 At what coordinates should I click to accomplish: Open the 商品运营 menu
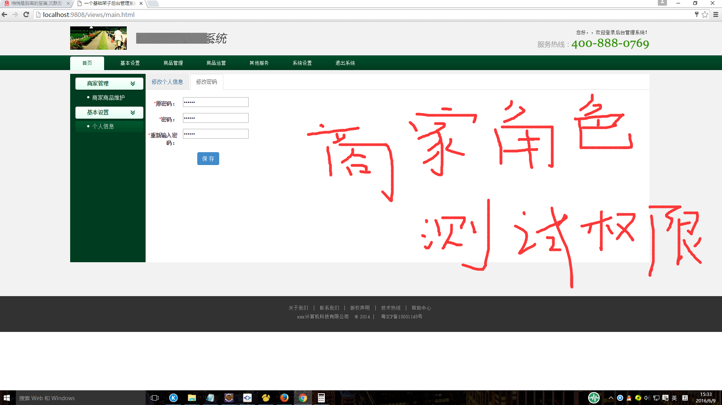click(x=216, y=63)
